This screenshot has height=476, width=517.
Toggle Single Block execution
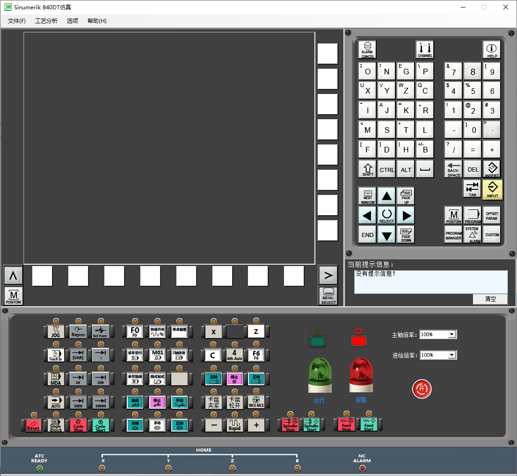point(56,426)
